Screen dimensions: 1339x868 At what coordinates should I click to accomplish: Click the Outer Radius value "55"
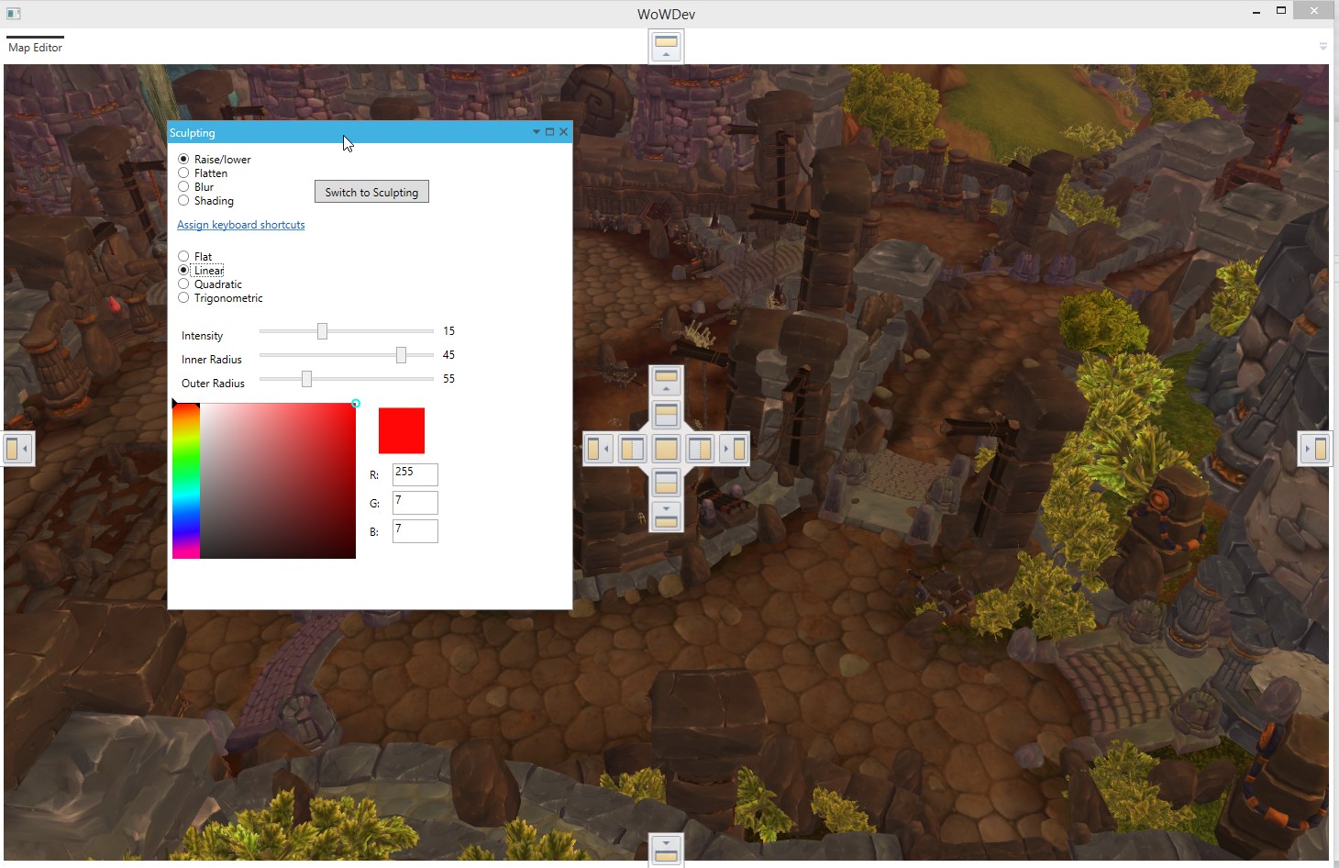click(448, 379)
